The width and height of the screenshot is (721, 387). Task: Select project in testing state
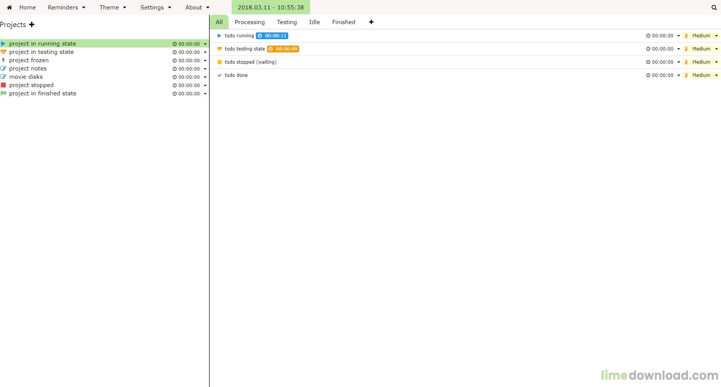pyautogui.click(x=42, y=52)
